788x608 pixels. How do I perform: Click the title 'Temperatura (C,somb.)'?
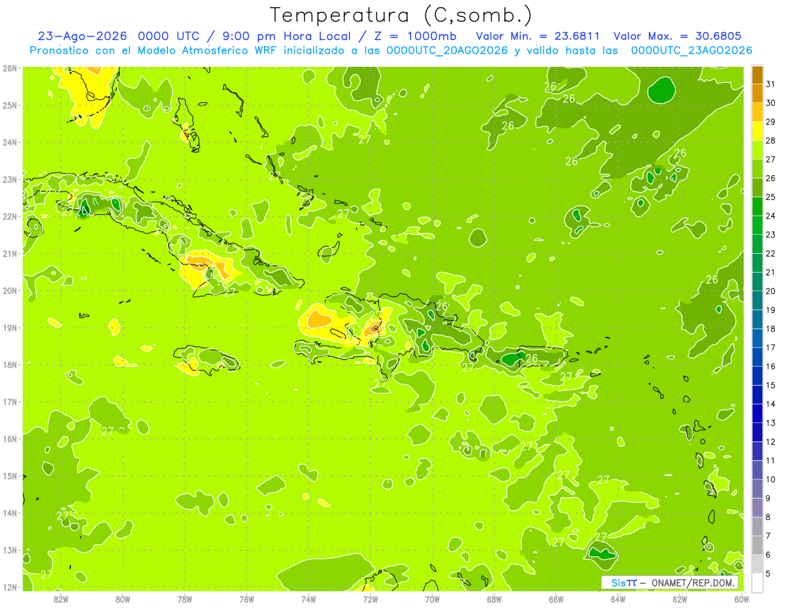[401, 15]
